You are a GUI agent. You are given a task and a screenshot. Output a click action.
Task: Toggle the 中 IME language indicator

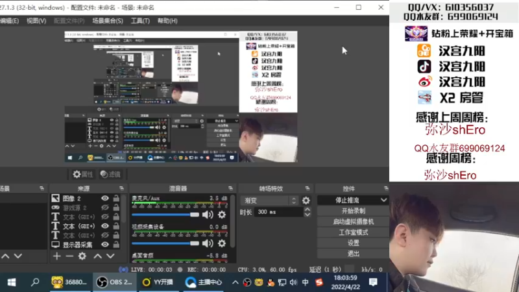pos(305,282)
